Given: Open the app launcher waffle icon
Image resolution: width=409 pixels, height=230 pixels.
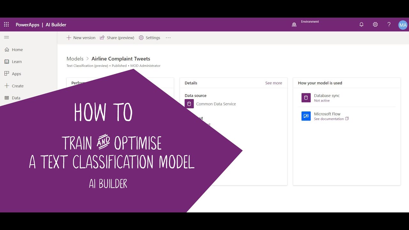Looking at the screenshot, I should [x=6, y=25].
